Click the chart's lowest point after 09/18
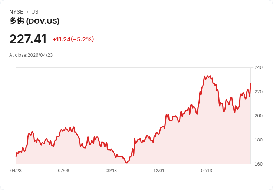 (x=126, y=163)
